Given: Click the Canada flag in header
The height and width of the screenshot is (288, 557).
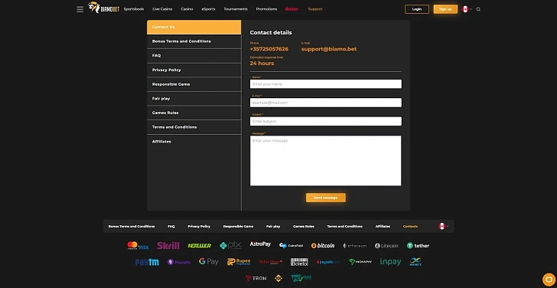Looking at the screenshot, I should [x=465, y=9].
